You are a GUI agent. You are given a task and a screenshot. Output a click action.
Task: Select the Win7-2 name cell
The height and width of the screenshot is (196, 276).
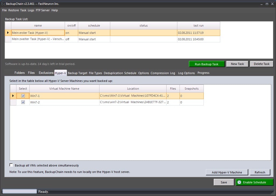tap(64, 102)
